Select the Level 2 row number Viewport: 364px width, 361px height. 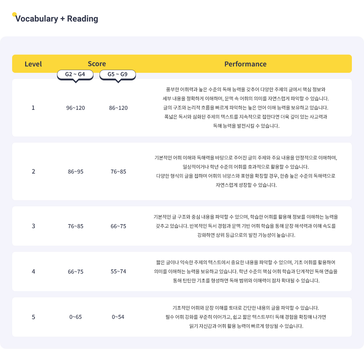tap(33, 171)
